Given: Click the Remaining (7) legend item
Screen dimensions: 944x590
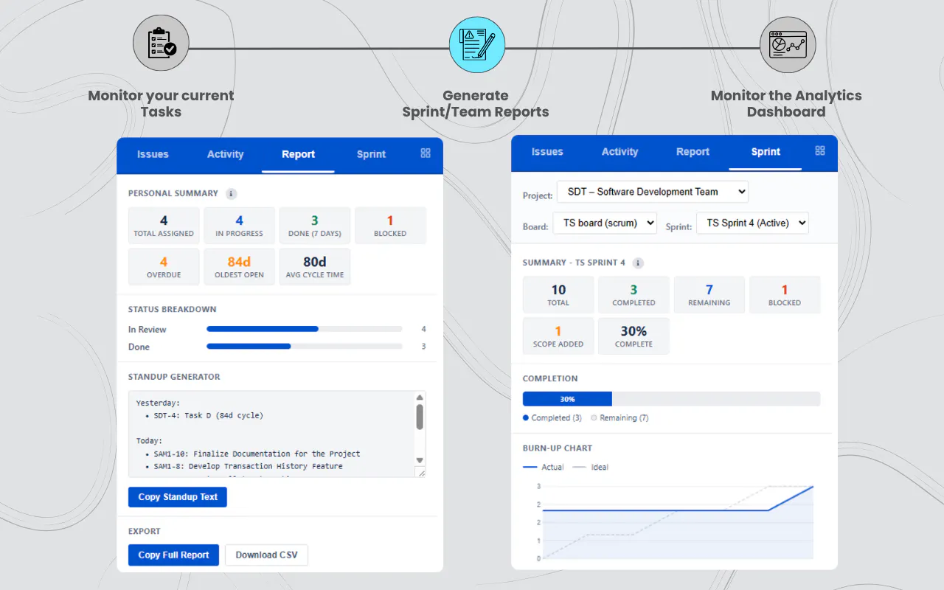Looking at the screenshot, I should click(619, 418).
